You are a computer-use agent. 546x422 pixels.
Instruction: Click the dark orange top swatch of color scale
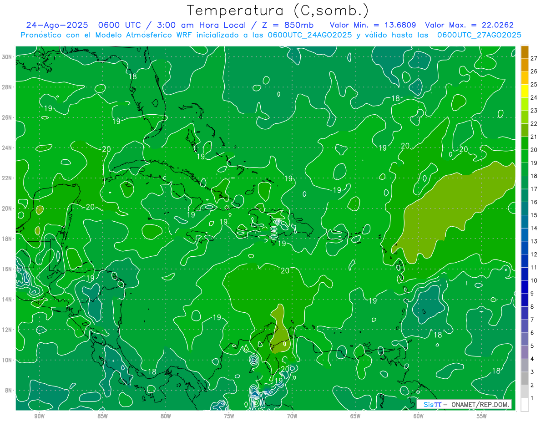click(x=525, y=52)
